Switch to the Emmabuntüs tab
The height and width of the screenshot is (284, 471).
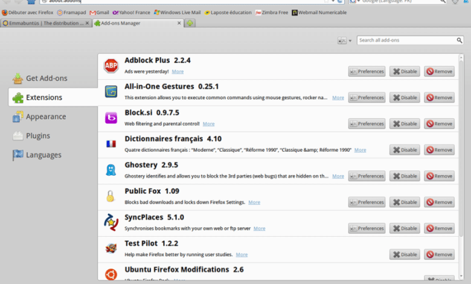pos(46,23)
